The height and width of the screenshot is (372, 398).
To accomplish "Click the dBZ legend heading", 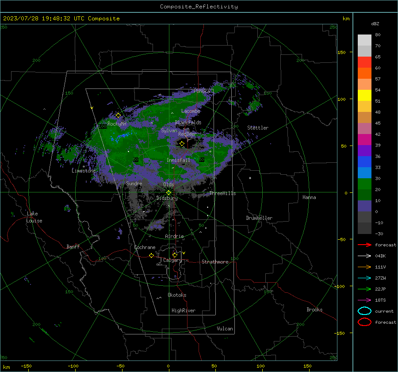I will click(375, 23).
